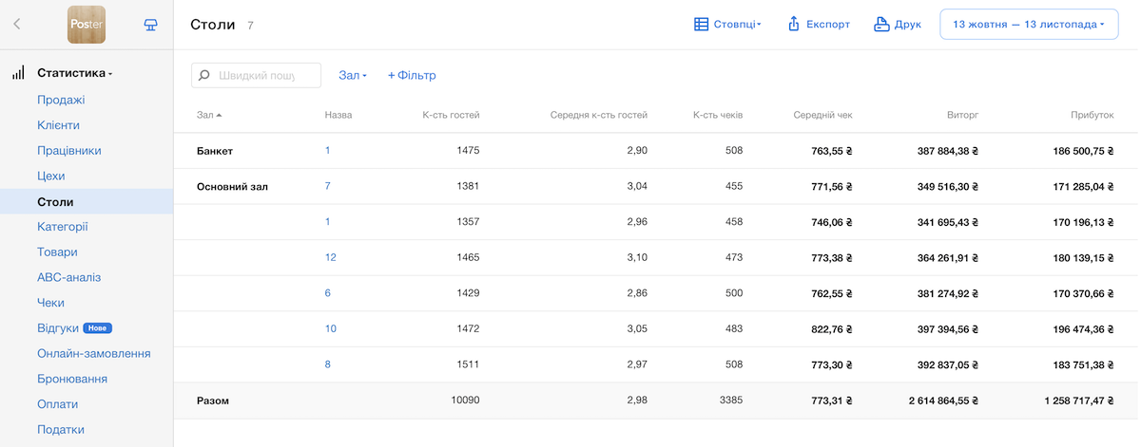Sort by the Зал column header
The height and width of the screenshot is (447, 1141).
tap(208, 115)
